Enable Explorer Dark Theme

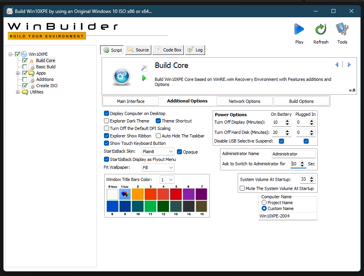[107, 121]
